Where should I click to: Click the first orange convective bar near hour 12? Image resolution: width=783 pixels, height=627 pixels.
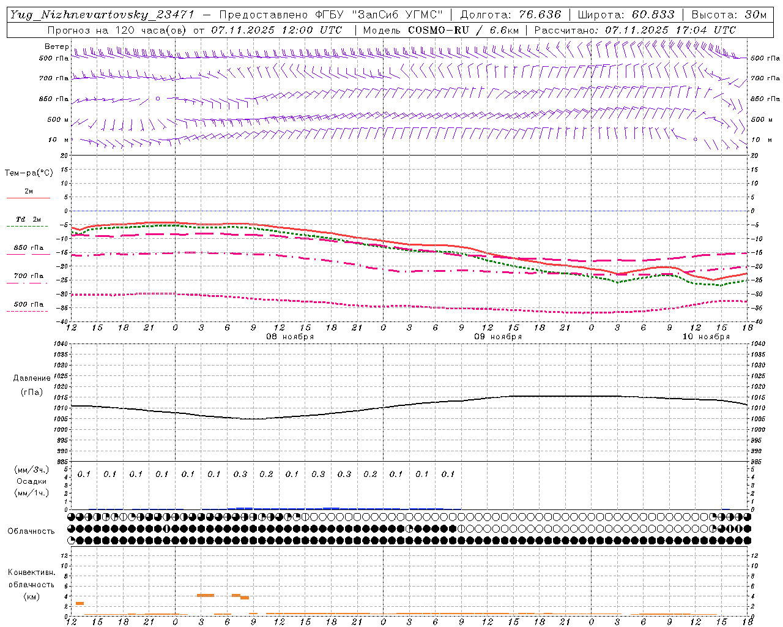pyautogui.click(x=80, y=604)
